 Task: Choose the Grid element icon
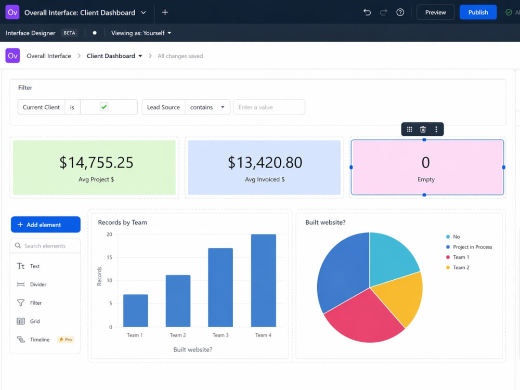tap(21, 321)
